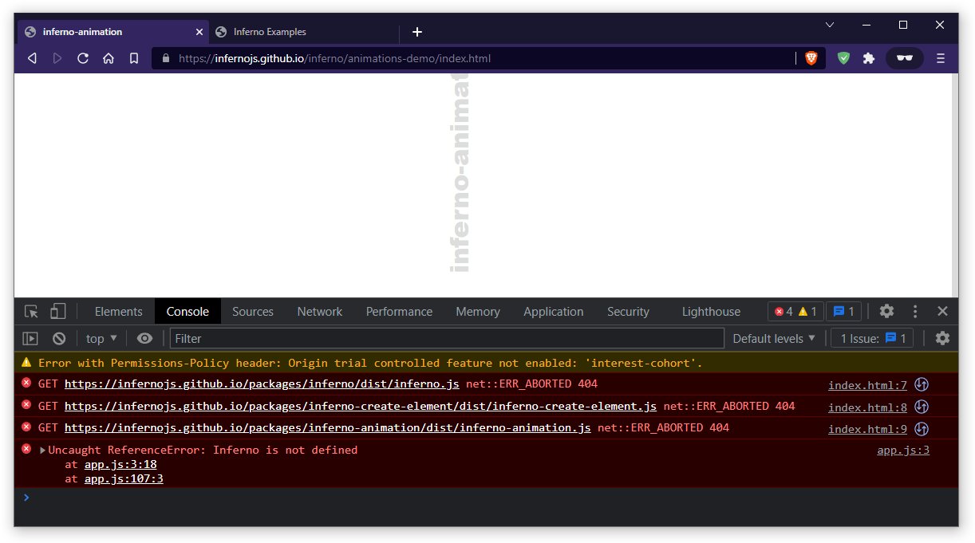Click the console prompt input line

(486, 498)
